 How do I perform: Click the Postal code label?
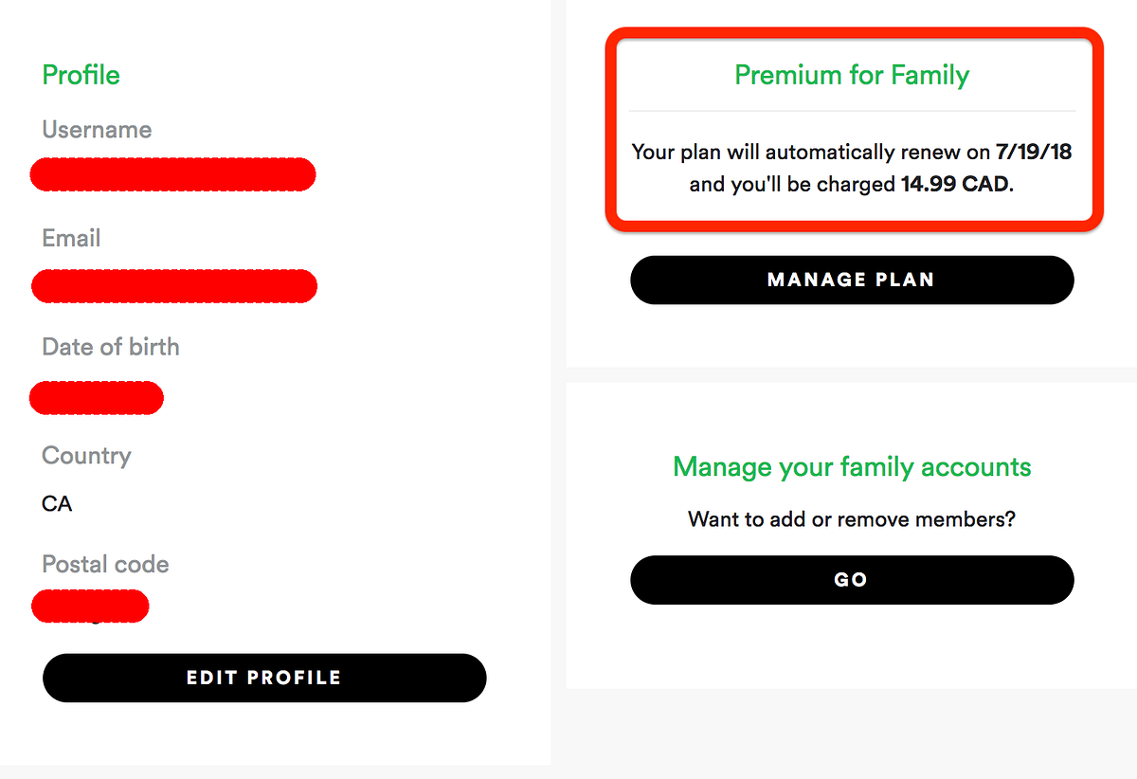[x=104, y=564]
